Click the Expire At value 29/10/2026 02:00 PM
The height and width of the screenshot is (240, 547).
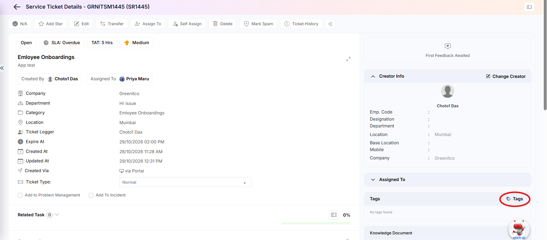click(x=142, y=142)
